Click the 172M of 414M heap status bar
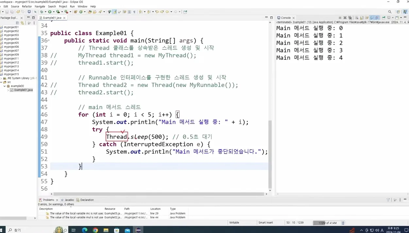 pos(326,223)
